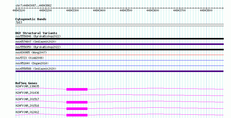
Task: Click the magenta exon block of NM_201517
Action: 77,102
